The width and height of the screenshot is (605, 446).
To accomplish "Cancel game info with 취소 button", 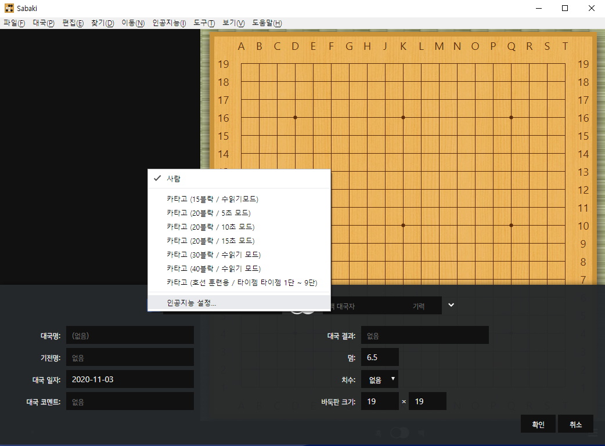I will 575,424.
